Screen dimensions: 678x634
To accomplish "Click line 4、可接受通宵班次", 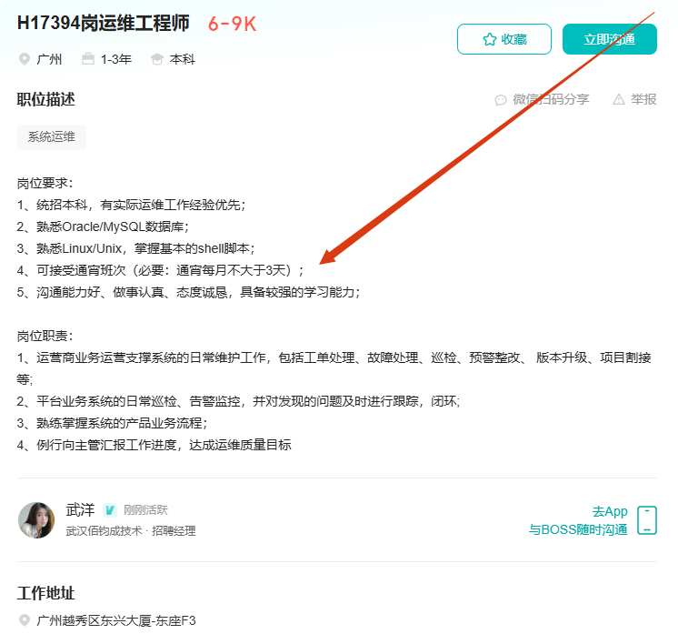I will pyautogui.click(x=161, y=270).
